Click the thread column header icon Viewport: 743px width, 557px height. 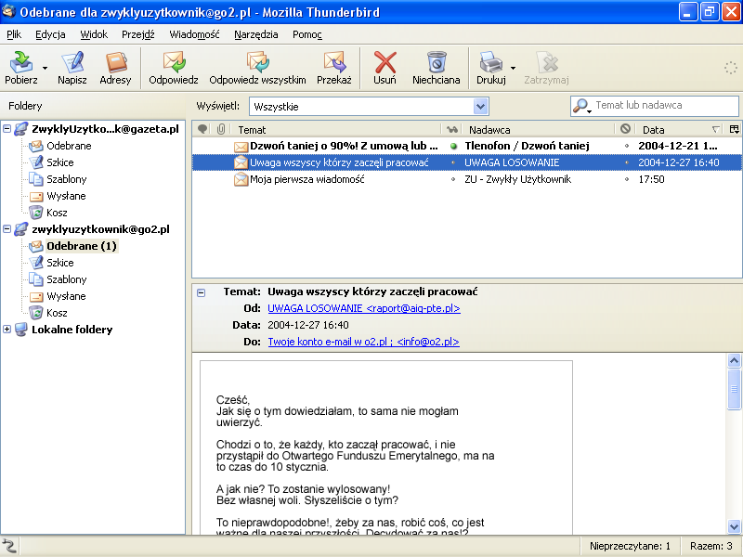[202, 129]
